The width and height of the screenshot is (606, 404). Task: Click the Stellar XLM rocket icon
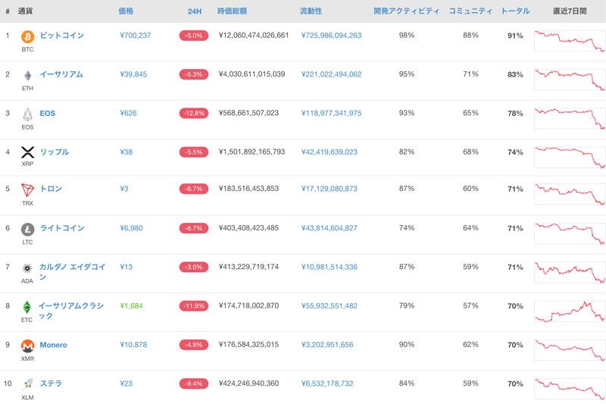28,384
